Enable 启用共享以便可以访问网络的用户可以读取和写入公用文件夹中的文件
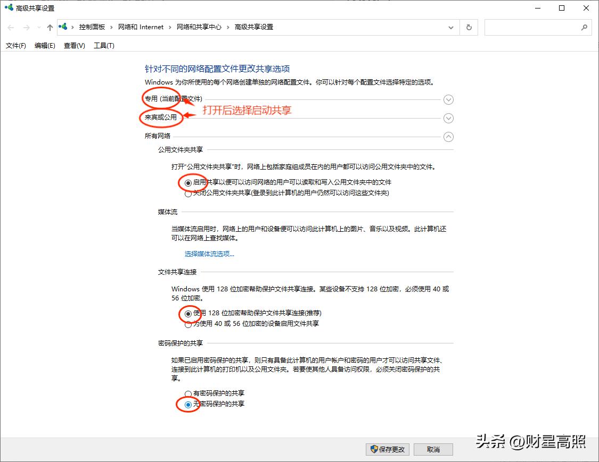Image resolution: width=599 pixels, height=462 pixels. 188,182
